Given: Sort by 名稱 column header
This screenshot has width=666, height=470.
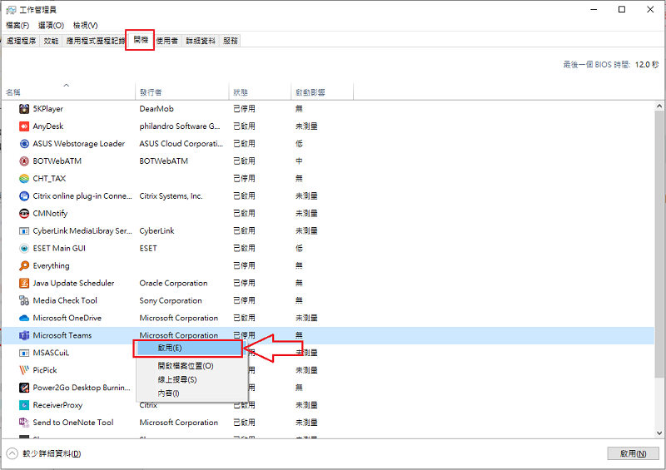Looking at the screenshot, I should coord(68,92).
